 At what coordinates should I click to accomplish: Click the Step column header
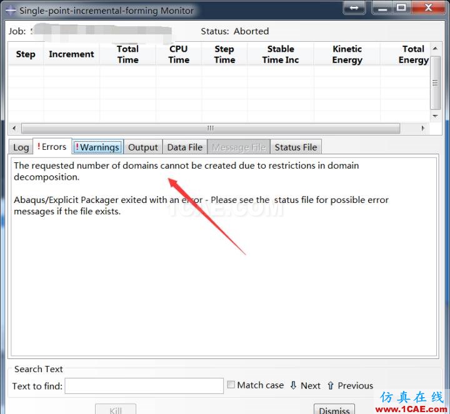[26, 54]
